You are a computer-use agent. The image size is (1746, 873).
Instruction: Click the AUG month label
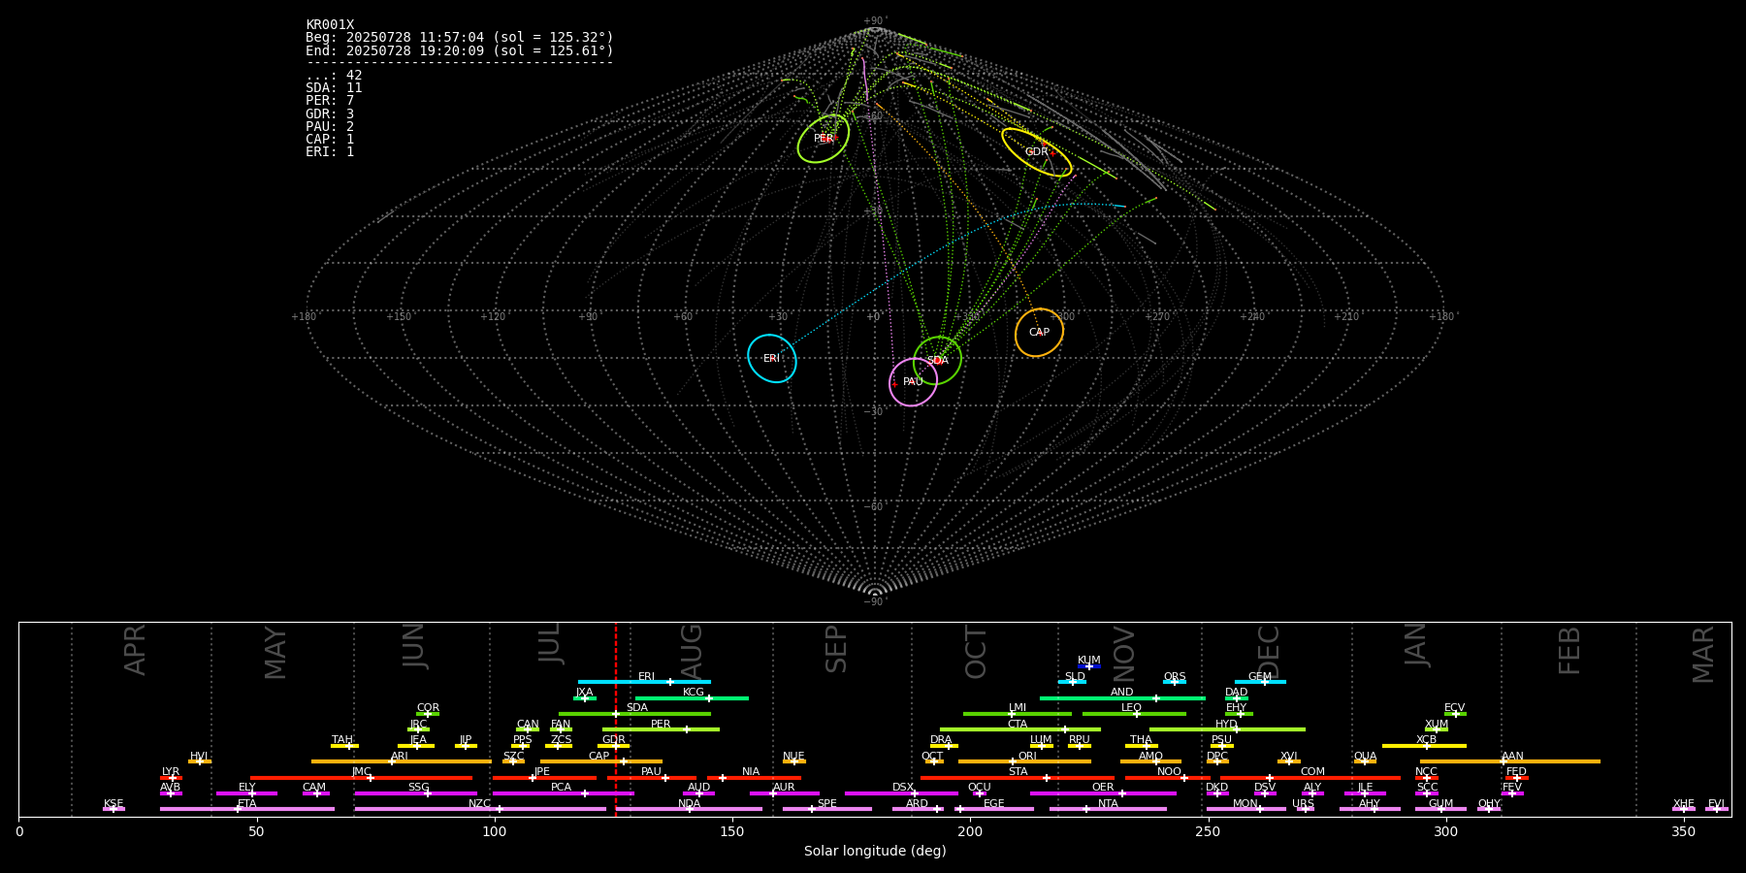pyautogui.click(x=691, y=653)
